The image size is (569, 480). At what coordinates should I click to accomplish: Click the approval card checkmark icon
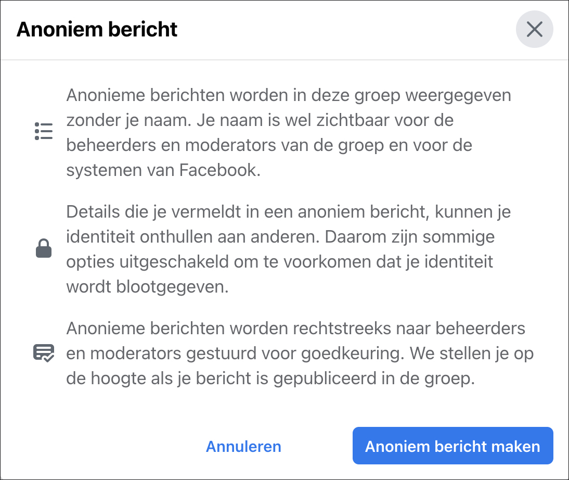click(x=44, y=353)
